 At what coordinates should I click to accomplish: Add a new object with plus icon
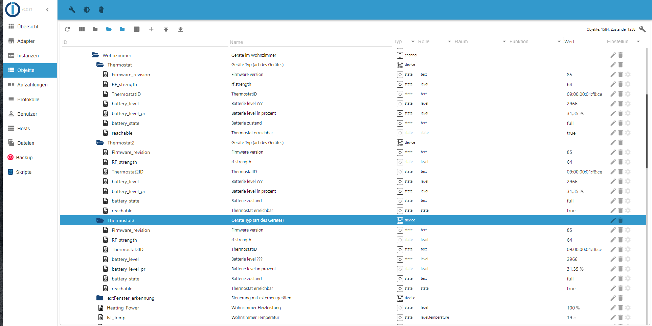pos(151,29)
